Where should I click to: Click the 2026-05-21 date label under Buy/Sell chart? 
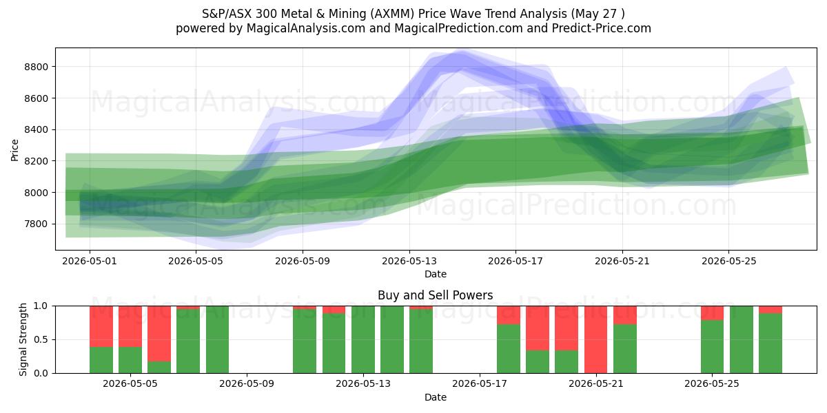pyautogui.click(x=595, y=384)
